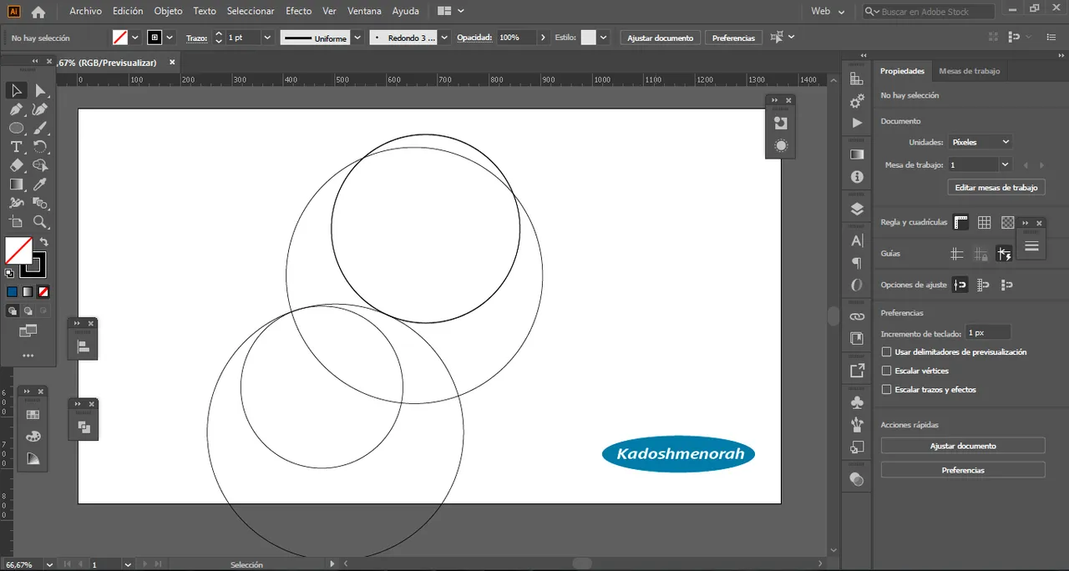The height and width of the screenshot is (571, 1069).
Task: Select the Paintbrush tool
Action: pos(40,129)
